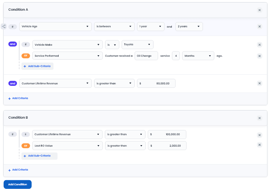Delete the 80,000.00 Lifetime Revenue row in Condition A
The image size is (271, 189).
(x=260, y=83)
